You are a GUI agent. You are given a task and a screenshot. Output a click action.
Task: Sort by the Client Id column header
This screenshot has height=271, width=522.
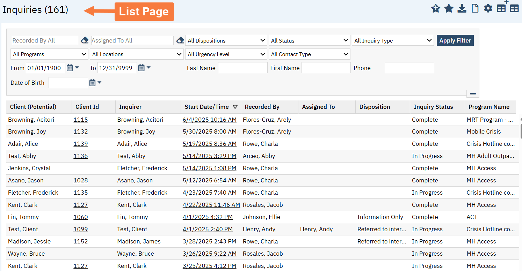[x=87, y=107]
